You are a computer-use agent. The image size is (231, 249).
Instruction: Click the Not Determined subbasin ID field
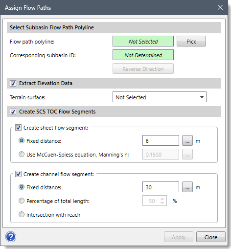(143, 55)
